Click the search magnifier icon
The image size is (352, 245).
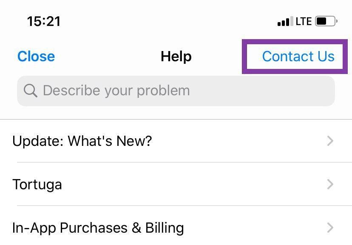[30, 91]
